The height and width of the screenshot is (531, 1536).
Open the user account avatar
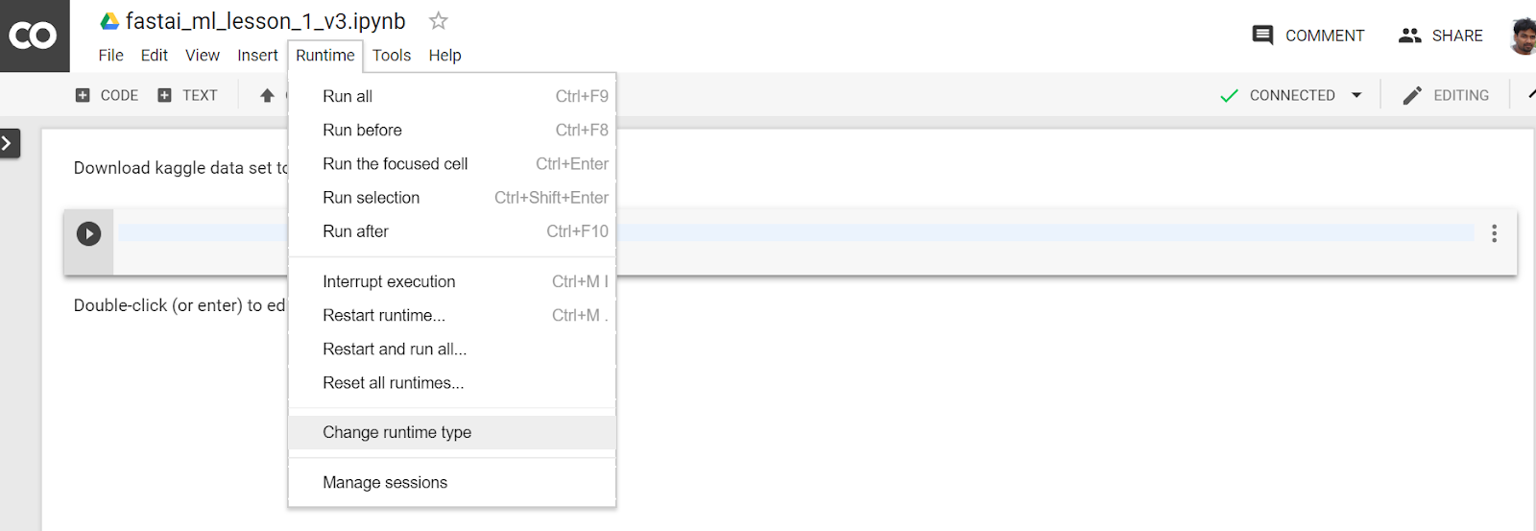(x=1524, y=36)
